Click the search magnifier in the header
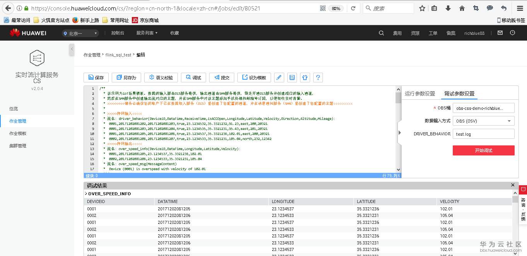527x256 pixels. pyautogui.click(x=381, y=33)
